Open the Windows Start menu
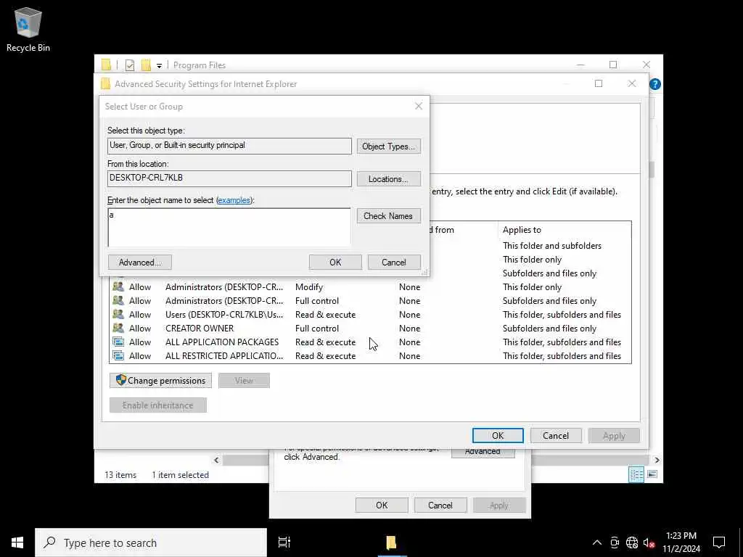The image size is (743, 557). coord(17,542)
